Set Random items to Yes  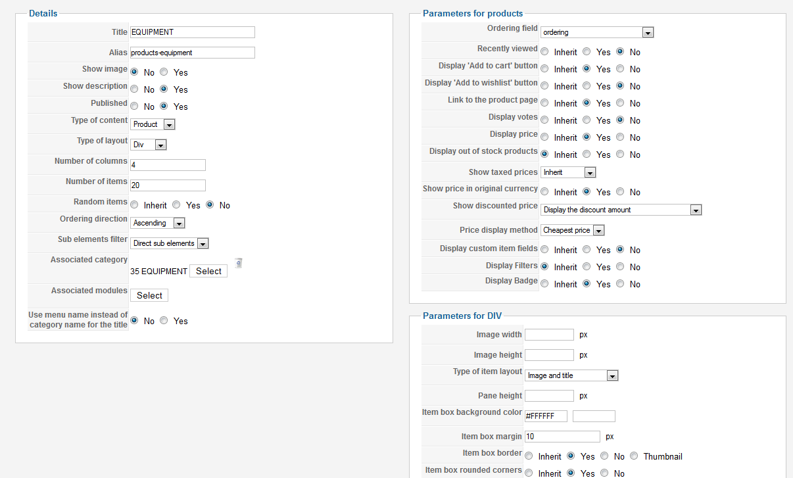coord(176,205)
